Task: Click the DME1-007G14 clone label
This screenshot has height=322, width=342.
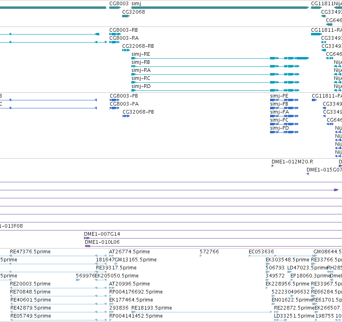Action: [x=102, y=234]
